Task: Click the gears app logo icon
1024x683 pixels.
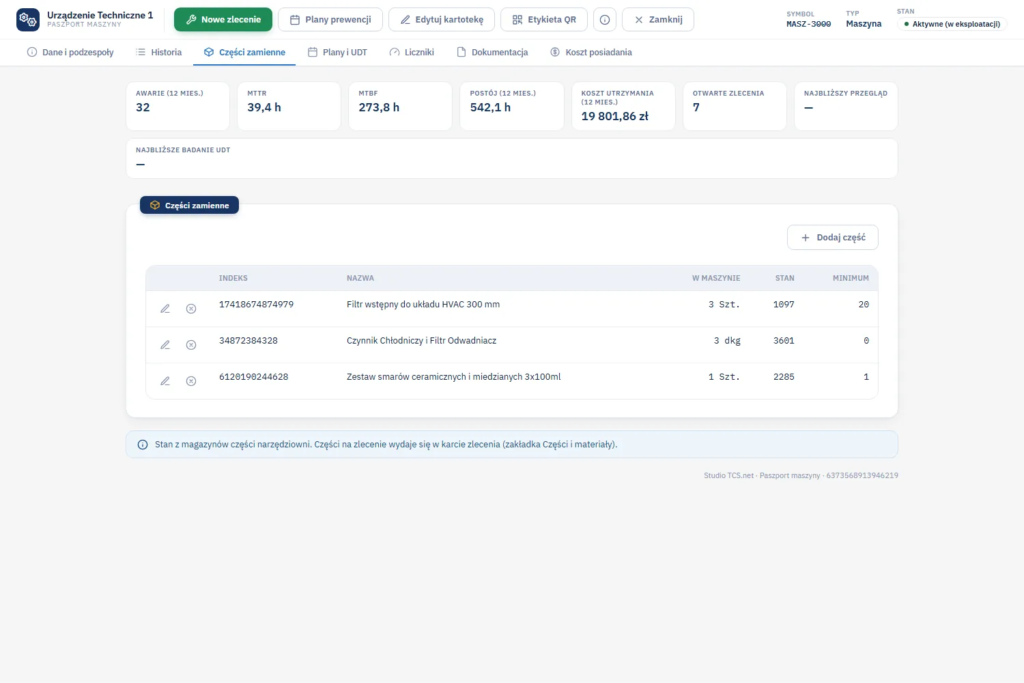Action: point(28,20)
